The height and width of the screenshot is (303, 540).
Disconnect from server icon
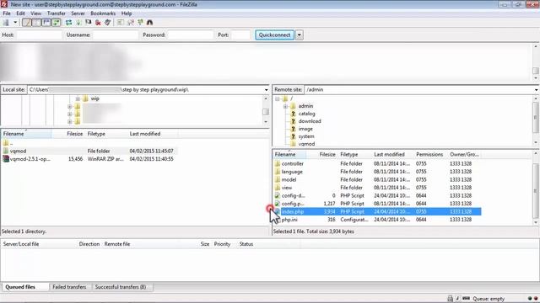(x=98, y=23)
